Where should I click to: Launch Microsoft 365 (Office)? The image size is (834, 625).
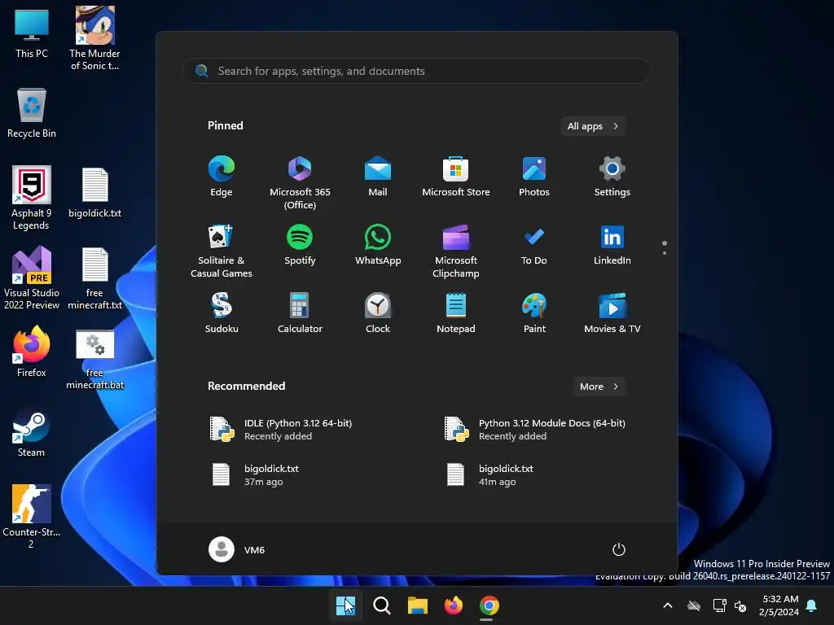[300, 182]
